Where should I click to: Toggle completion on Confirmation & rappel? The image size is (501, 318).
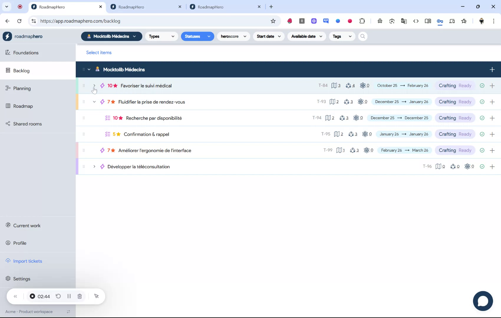[482, 134]
